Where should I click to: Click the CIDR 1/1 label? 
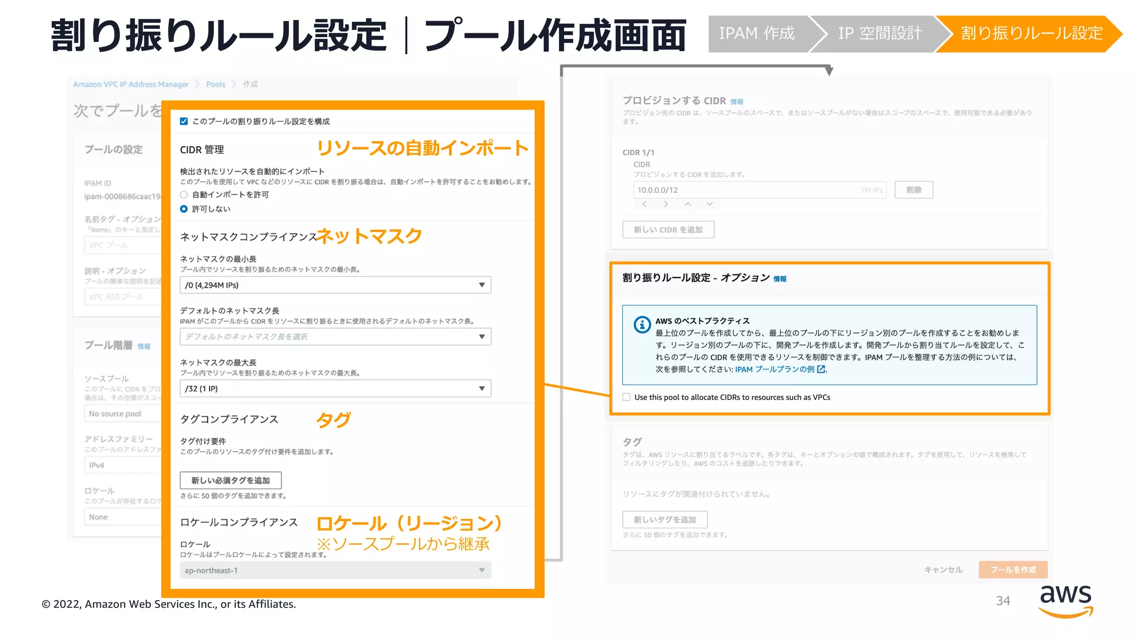click(638, 152)
